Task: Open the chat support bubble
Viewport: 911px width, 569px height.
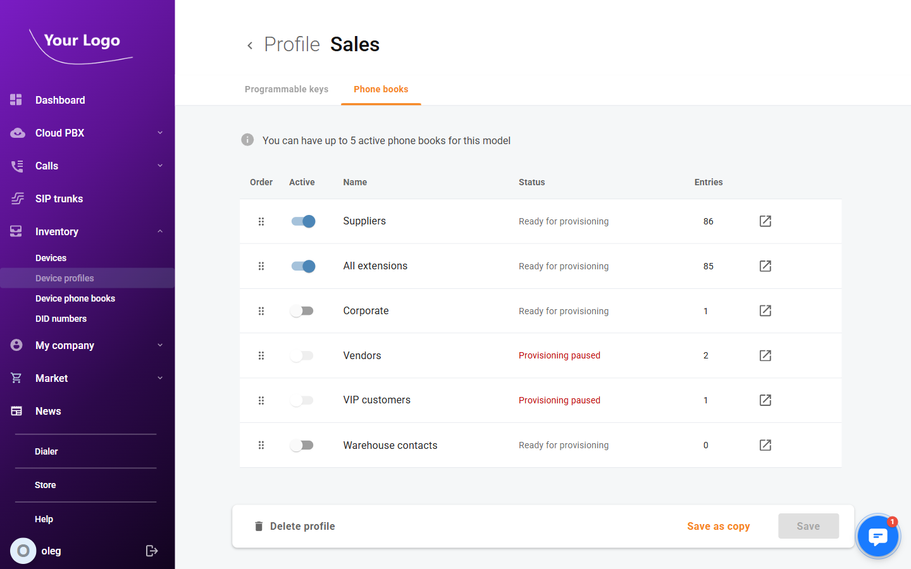Action: (877, 536)
